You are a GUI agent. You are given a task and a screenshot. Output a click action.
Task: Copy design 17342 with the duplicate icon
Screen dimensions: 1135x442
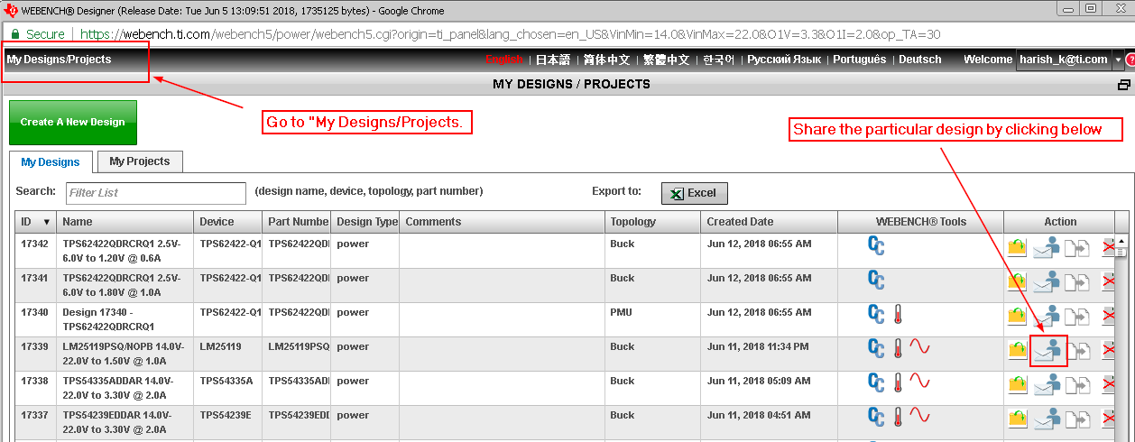pos(1077,247)
